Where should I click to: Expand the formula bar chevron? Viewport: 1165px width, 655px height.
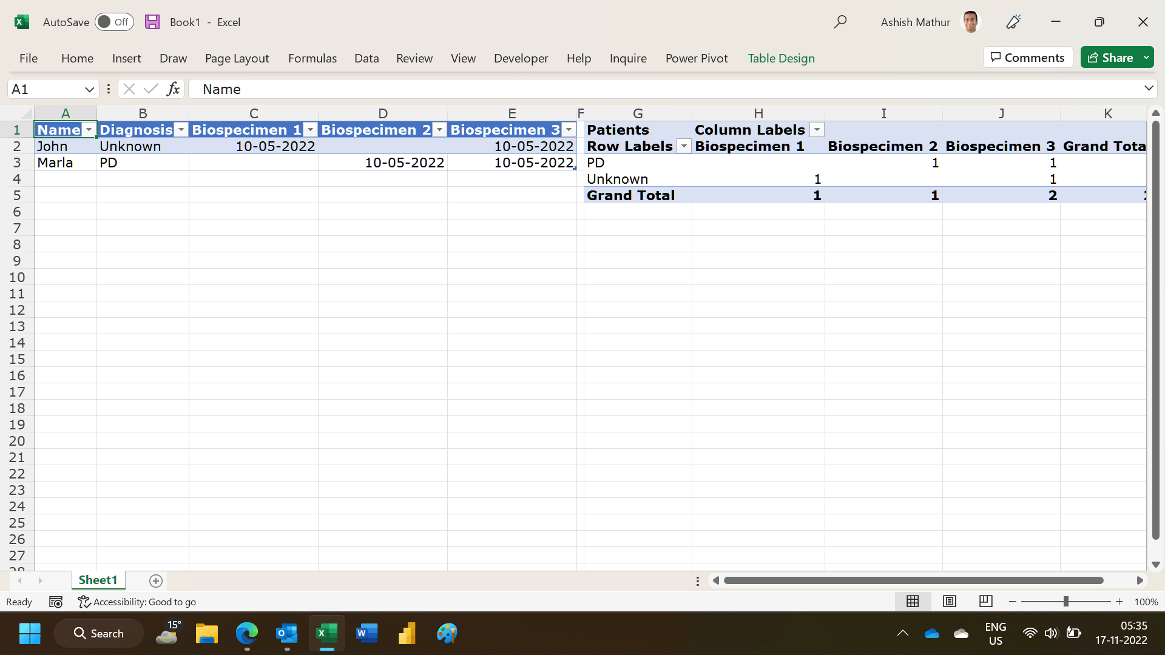tap(1149, 89)
